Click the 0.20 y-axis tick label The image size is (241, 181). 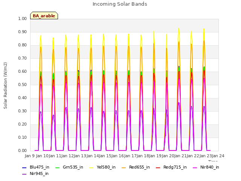point(23,124)
